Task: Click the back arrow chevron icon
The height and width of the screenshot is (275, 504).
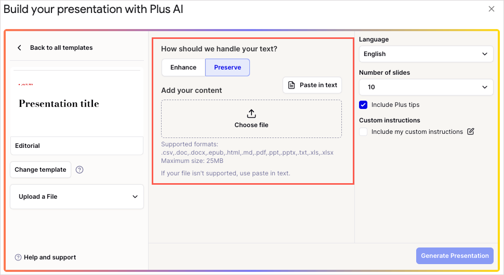Action: pos(19,48)
